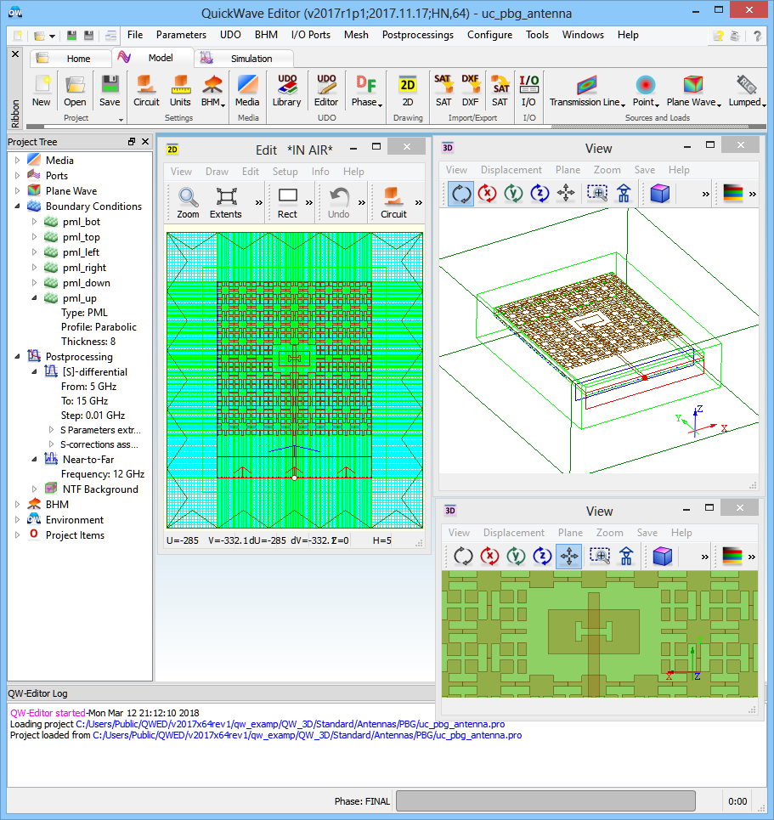Open the UDO Library

click(x=286, y=90)
